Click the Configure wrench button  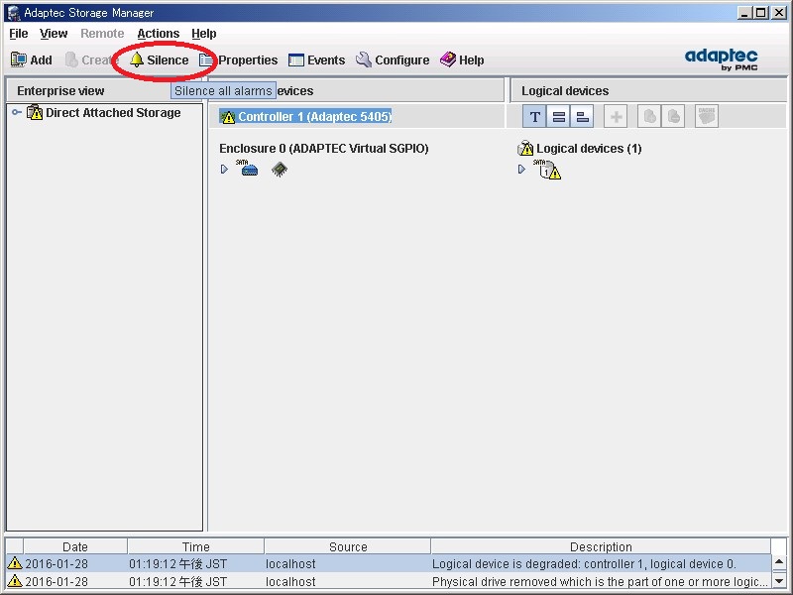tap(393, 60)
